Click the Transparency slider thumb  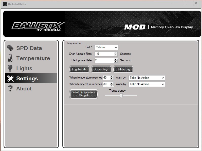click(121, 95)
